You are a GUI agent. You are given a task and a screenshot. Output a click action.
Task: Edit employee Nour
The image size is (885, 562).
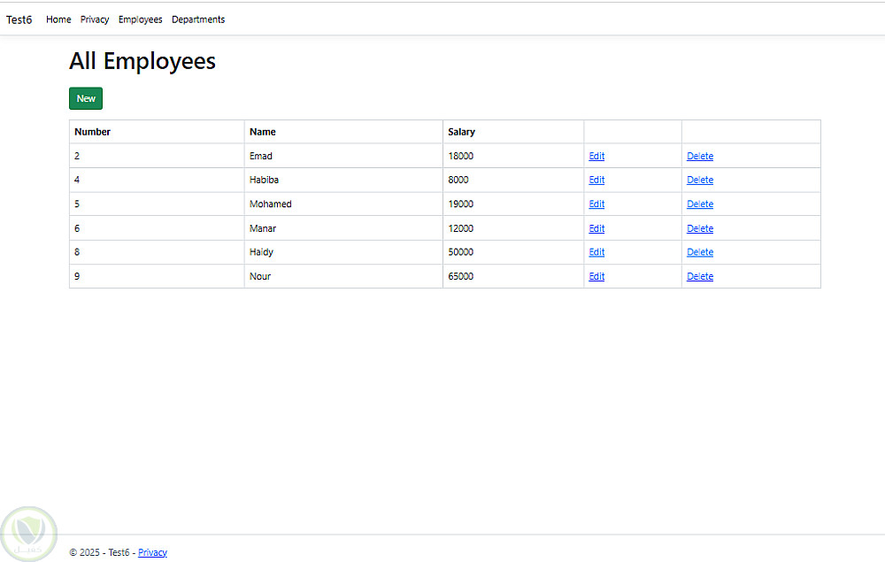(x=596, y=276)
